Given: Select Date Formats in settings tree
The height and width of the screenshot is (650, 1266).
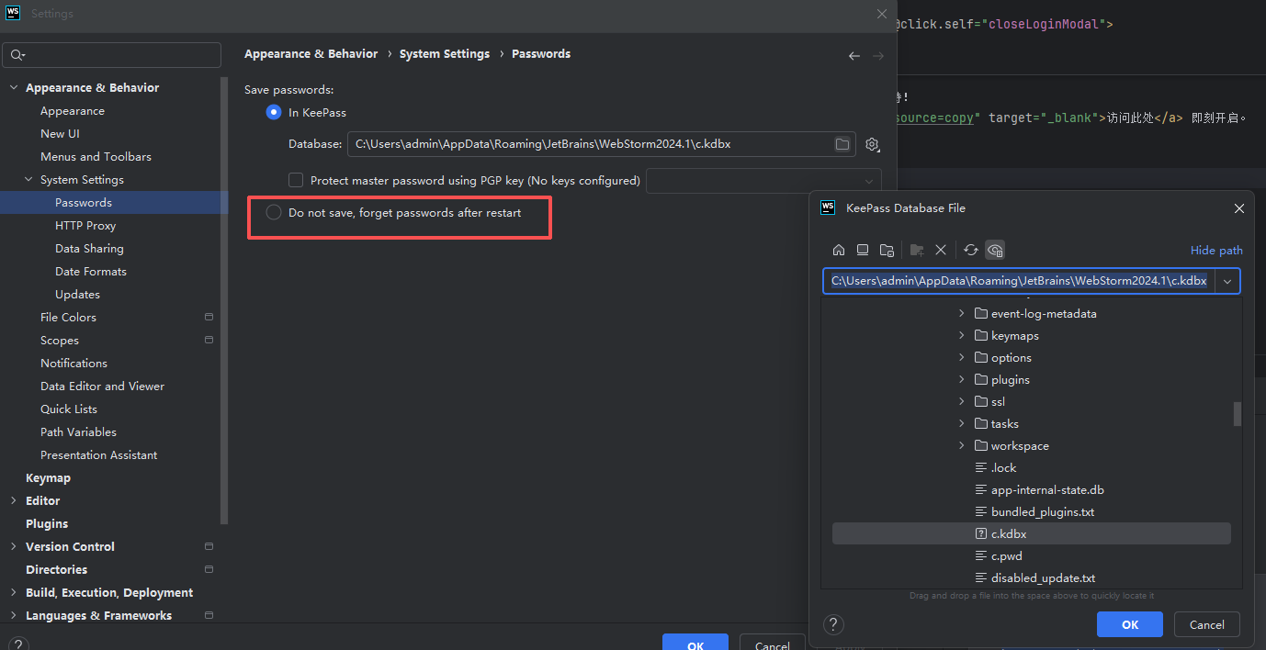Looking at the screenshot, I should click(x=91, y=271).
